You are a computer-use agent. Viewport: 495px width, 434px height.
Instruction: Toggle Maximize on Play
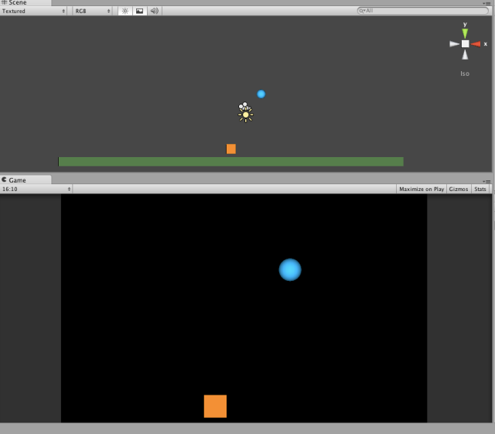[x=422, y=189]
